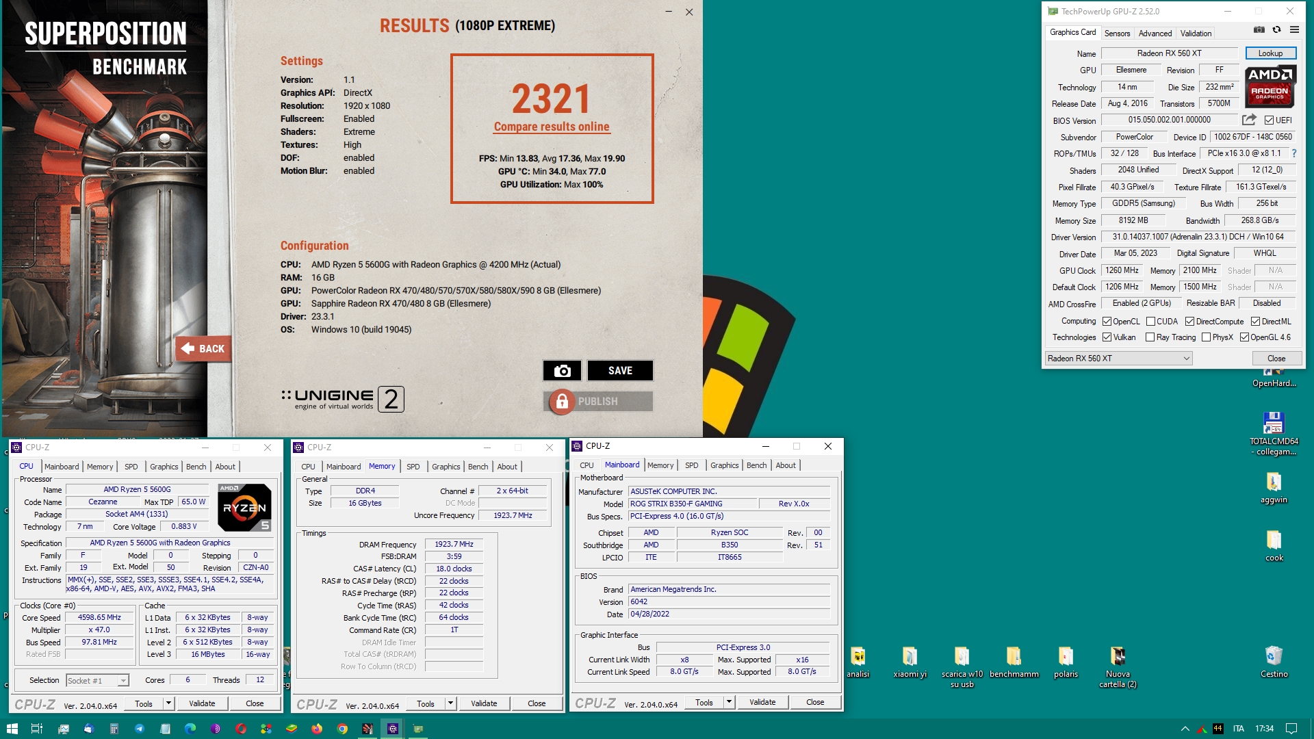Open the xiaomi yi desktop folder
1314x739 pixels.
(910, 662)
